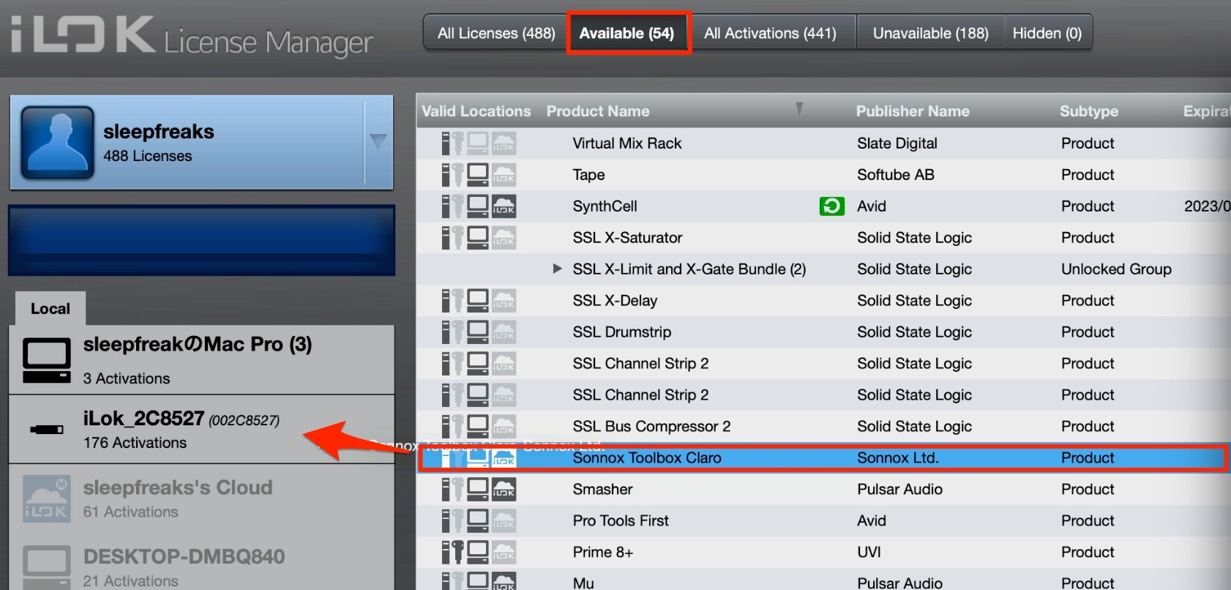
Task: Click the "176 Activations" text under iLok_2C8527
Action: pyautogui.click(x=135, y=443)
